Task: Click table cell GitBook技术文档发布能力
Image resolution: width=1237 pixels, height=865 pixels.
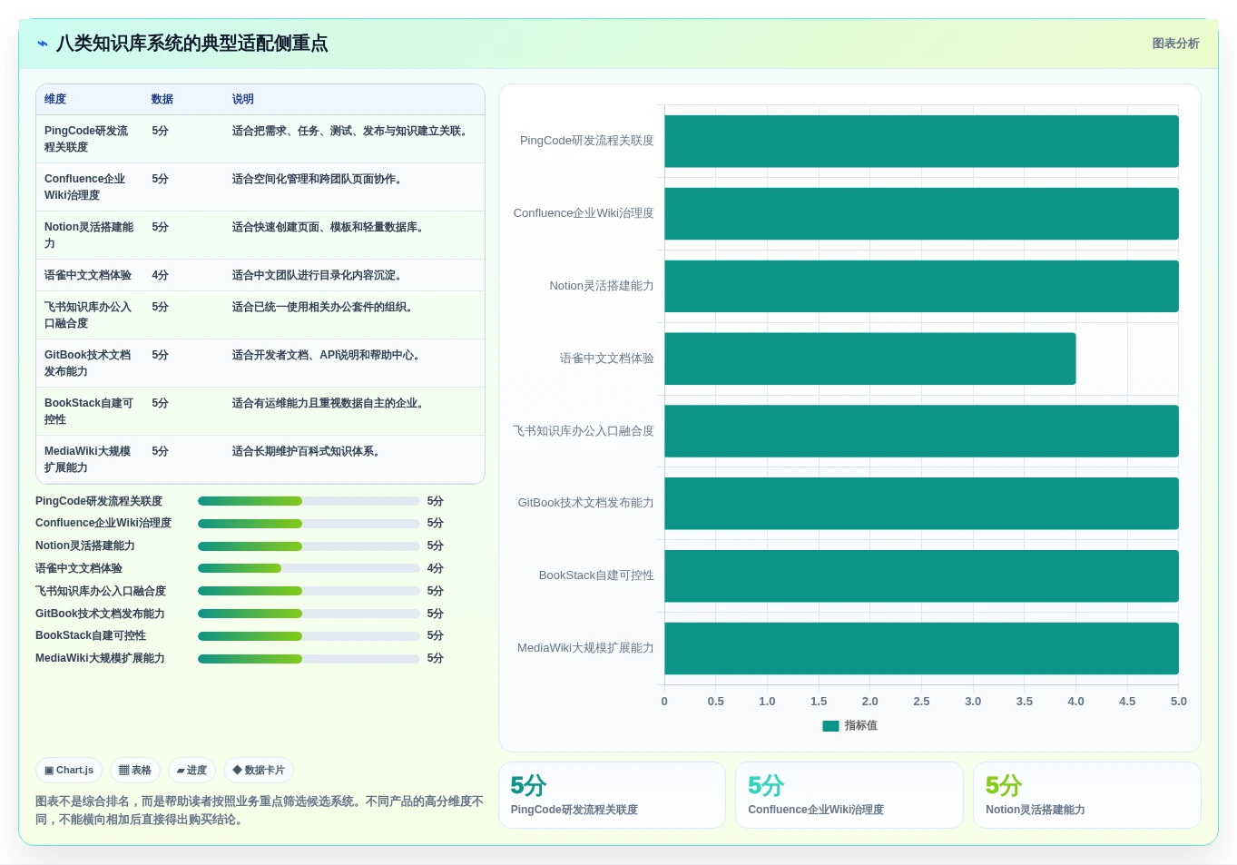Action: [x=89, y=363]
